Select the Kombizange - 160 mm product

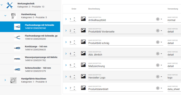(x=30, y=48)
